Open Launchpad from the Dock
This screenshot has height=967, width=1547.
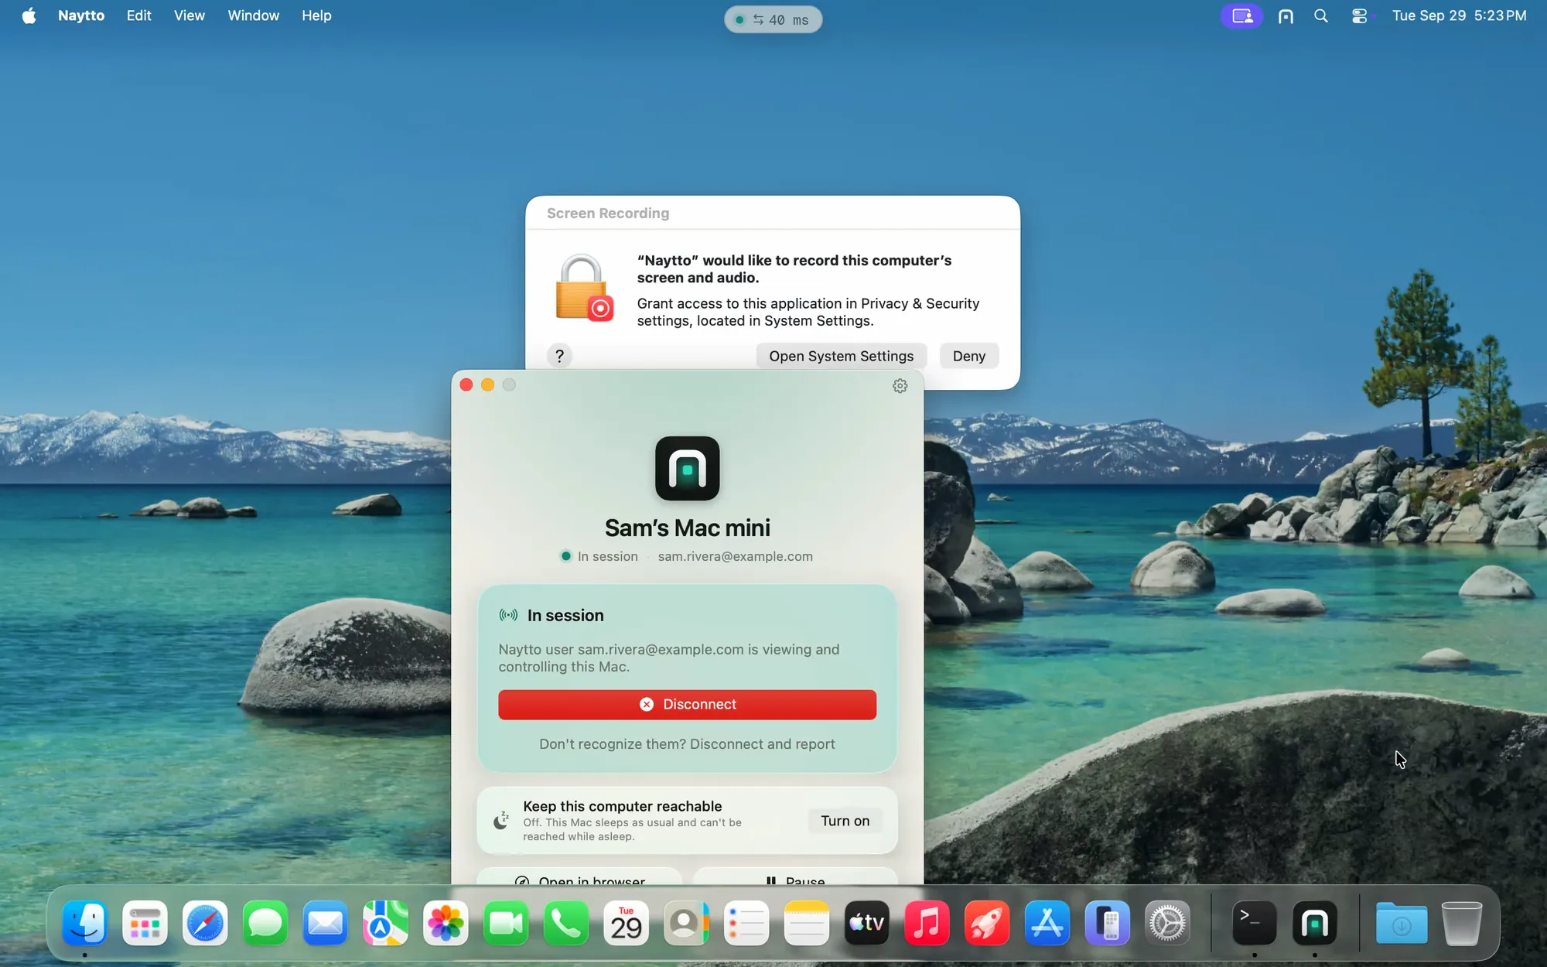145,923
